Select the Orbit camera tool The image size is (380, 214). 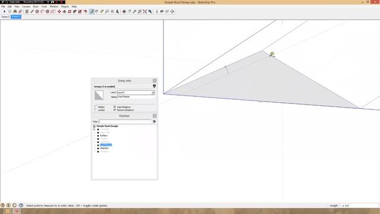coord(124,11)
